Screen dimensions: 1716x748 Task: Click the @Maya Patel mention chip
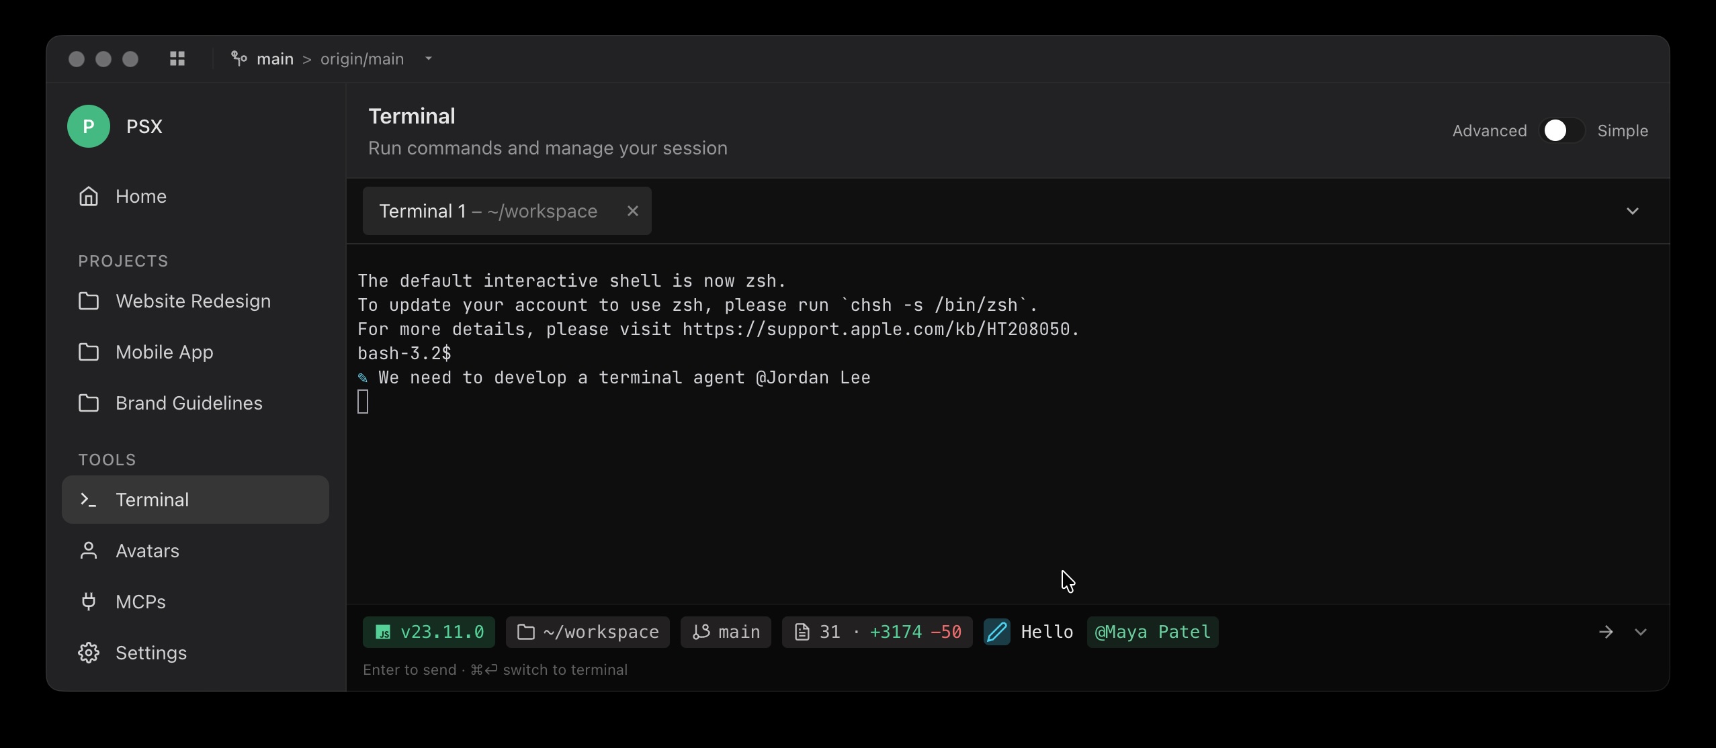click(x=1152, y=632)
